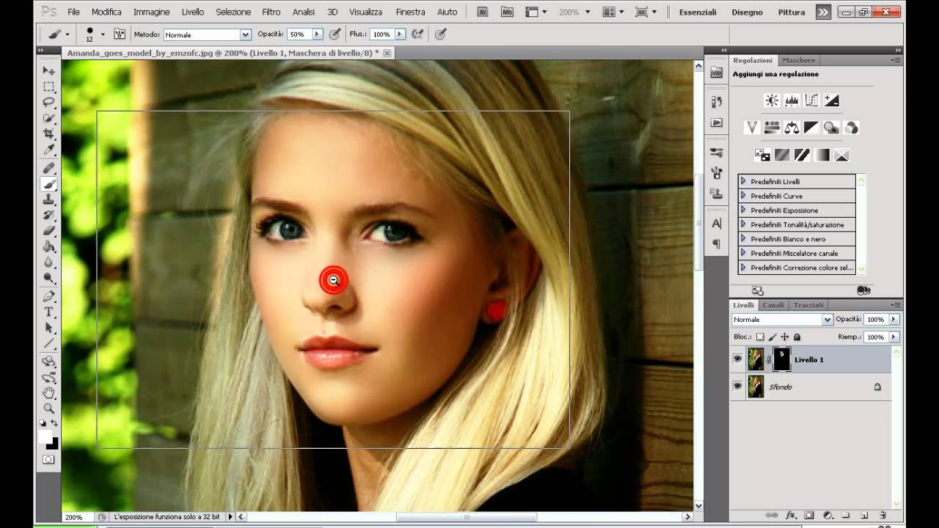Show more workspaces chevron button
This screenshot has width=939, height=528.
[823, 12]
